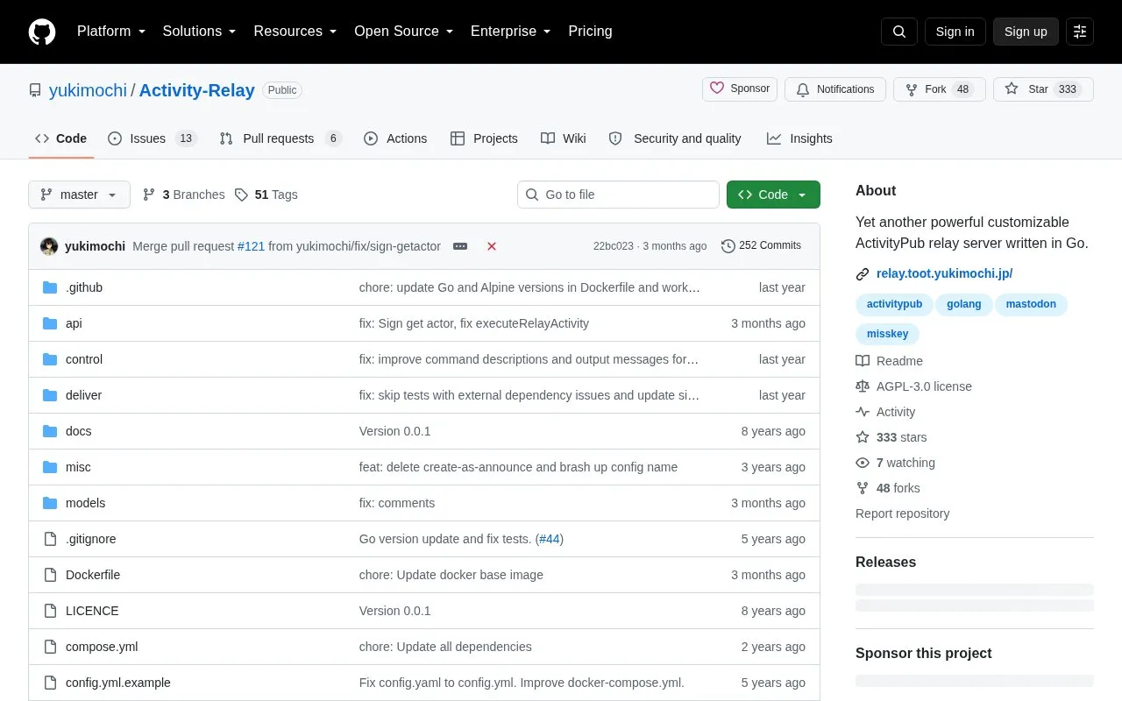The image size is (1122, 701).
Task: Open 252 Commits history link
Action: pos(761,245)
